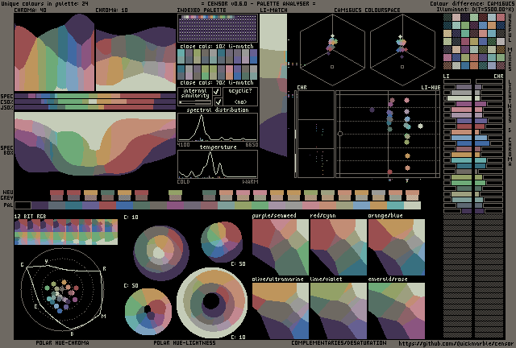Click the CS0% row label
516x348 pixels.
[x=7, y=101]
